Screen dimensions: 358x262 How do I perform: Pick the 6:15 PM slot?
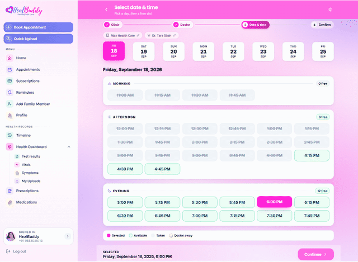click(312, 202)
